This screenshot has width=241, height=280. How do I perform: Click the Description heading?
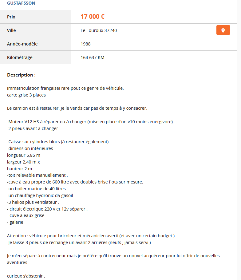point(21,75)
